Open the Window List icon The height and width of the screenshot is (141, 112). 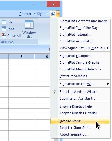pyautogui.click(x=29, y=25)
